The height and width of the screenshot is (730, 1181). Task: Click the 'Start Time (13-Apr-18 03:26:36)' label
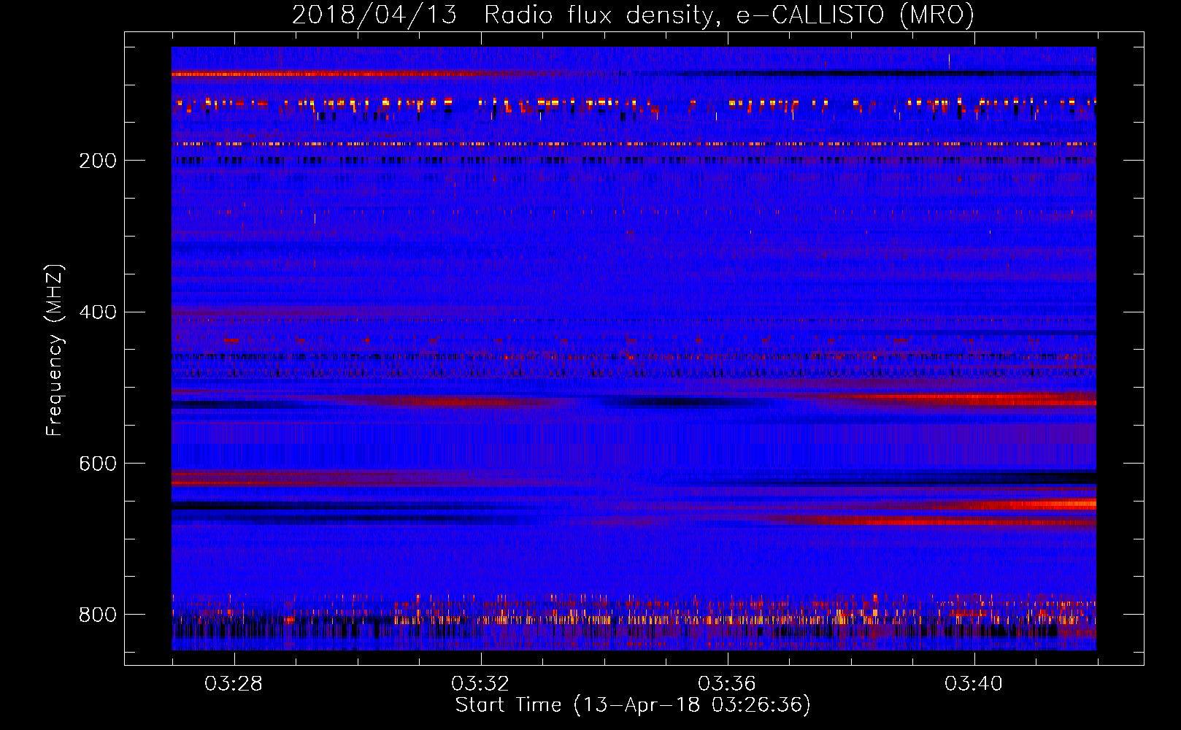pos(633,704)
